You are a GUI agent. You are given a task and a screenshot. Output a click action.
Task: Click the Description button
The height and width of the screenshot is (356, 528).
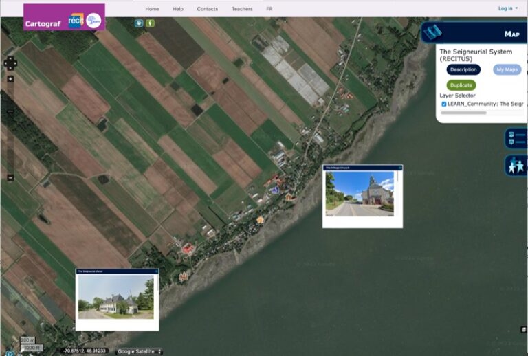tap(463, 69)
